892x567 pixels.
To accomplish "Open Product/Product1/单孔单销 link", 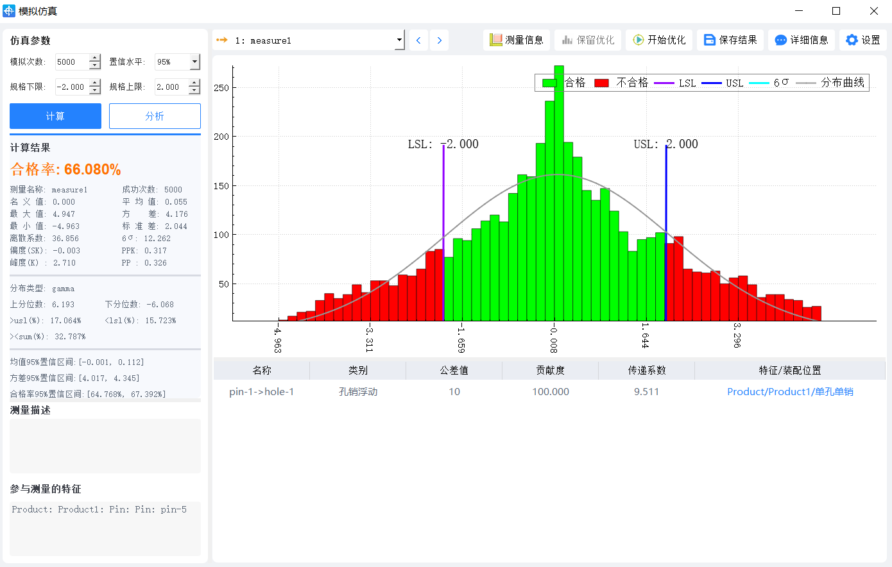I will pyautogui.click(x=790, y=392).
